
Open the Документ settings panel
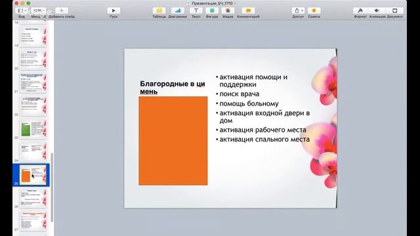tap(394, 10)
